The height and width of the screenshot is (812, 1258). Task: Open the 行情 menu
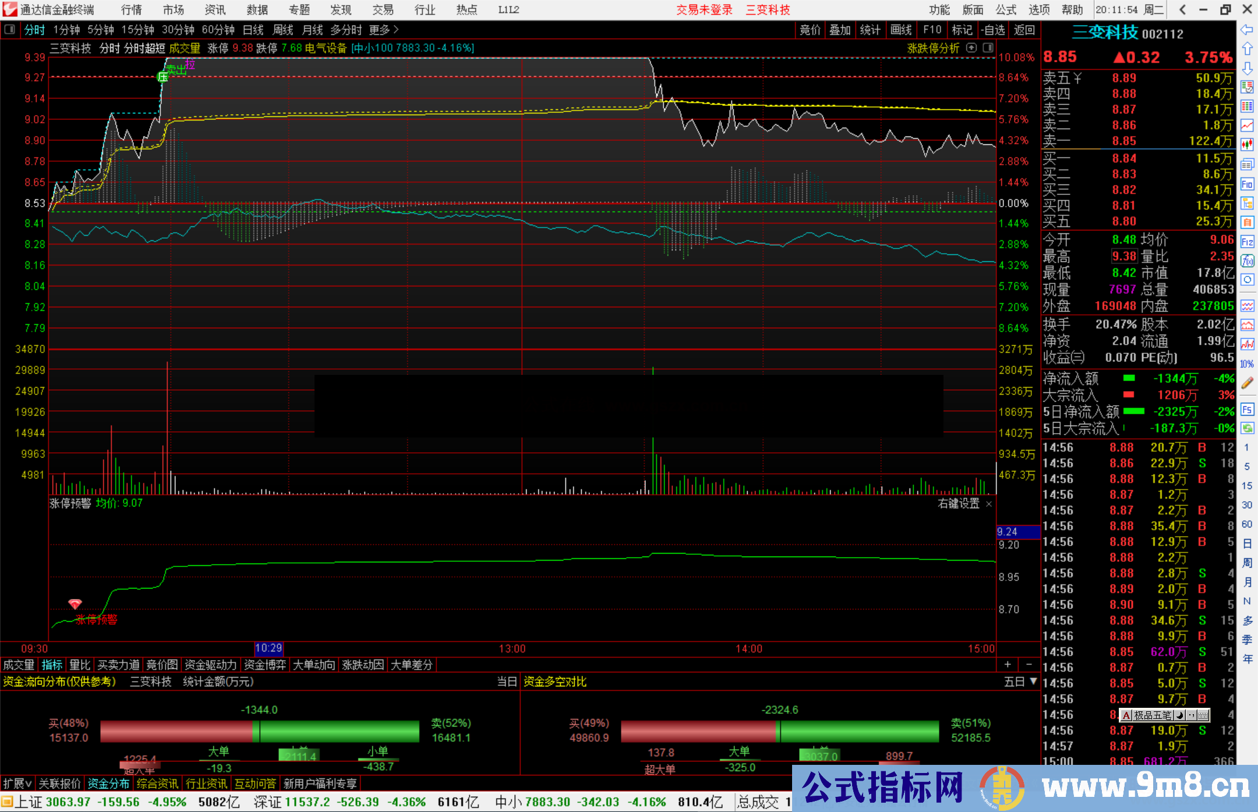coord(131,10)
